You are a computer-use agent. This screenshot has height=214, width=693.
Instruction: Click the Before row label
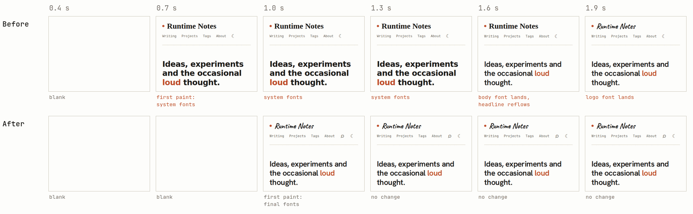tap(16, 24)
